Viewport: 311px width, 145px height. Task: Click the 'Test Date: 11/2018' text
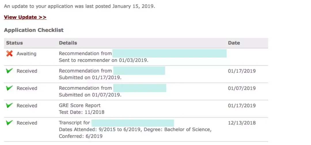[81, 112]
